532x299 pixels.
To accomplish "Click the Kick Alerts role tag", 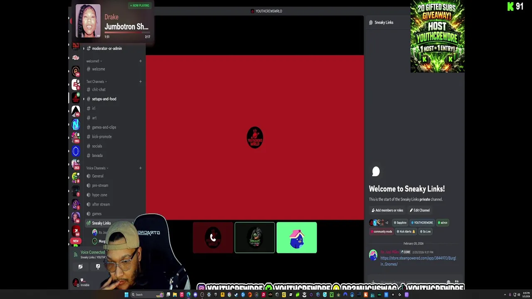I will click(406, 231).
